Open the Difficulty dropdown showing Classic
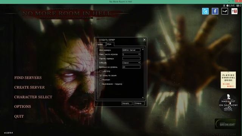This screenshot has width=242, height=136. click(131, 63)
